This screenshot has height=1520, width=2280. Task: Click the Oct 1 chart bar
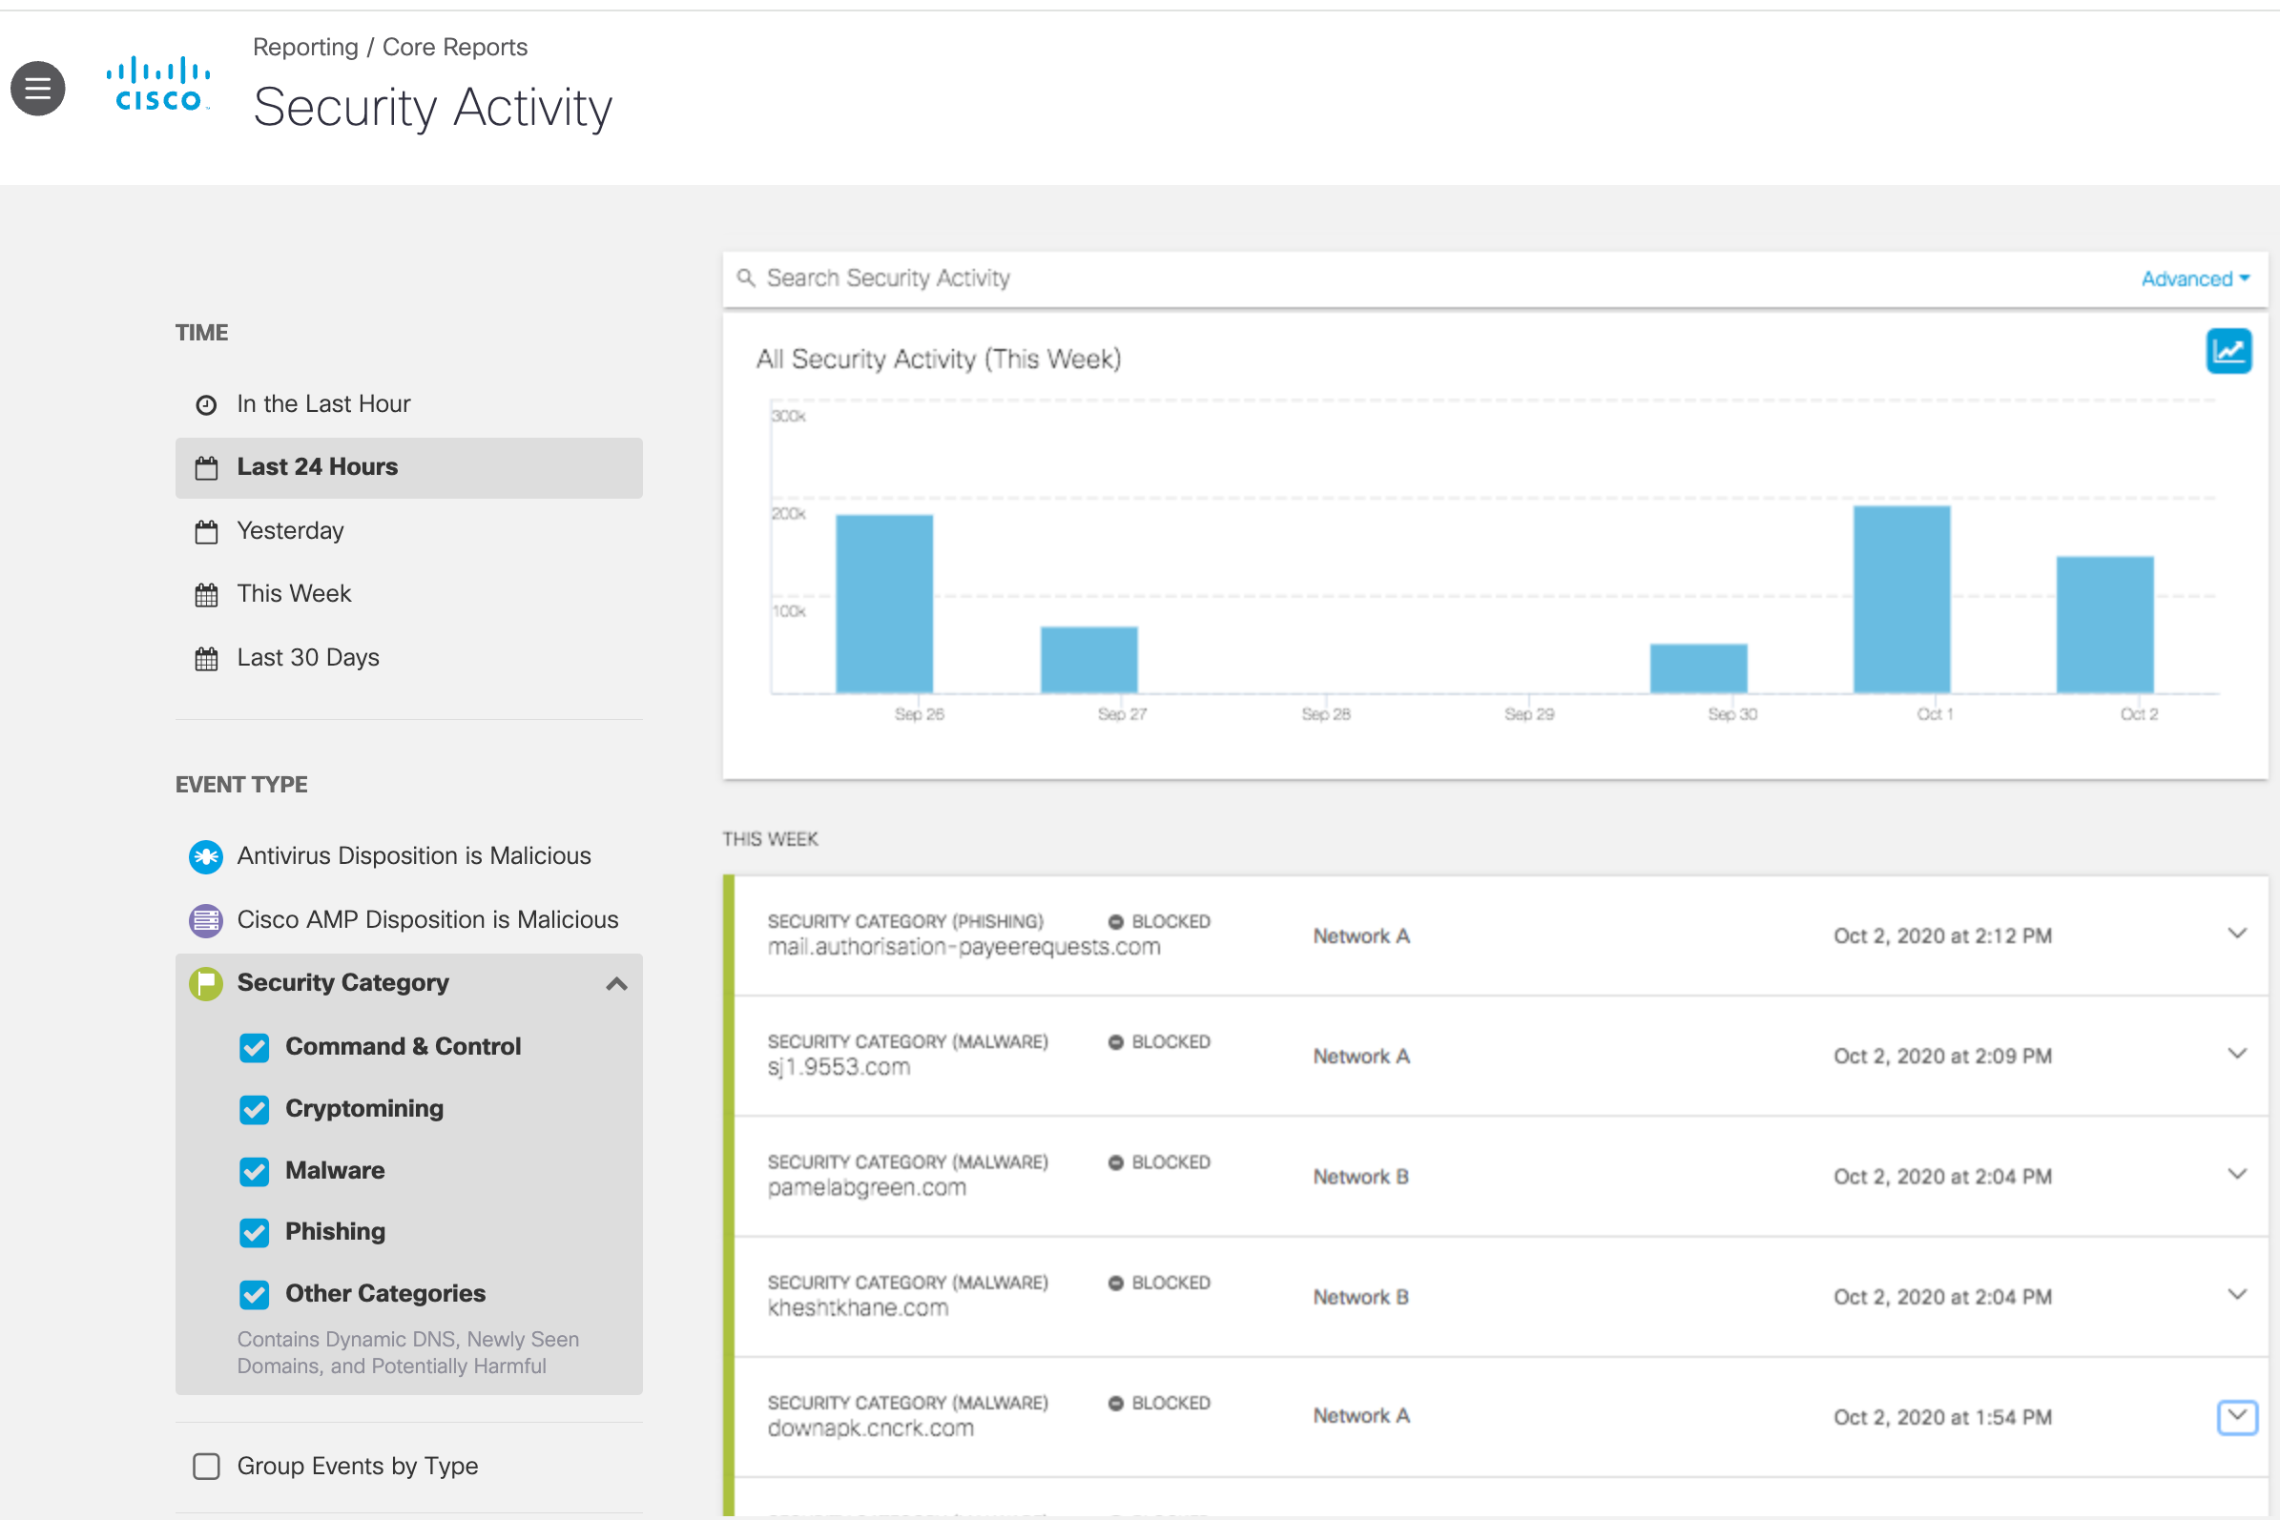(1902, 600)
